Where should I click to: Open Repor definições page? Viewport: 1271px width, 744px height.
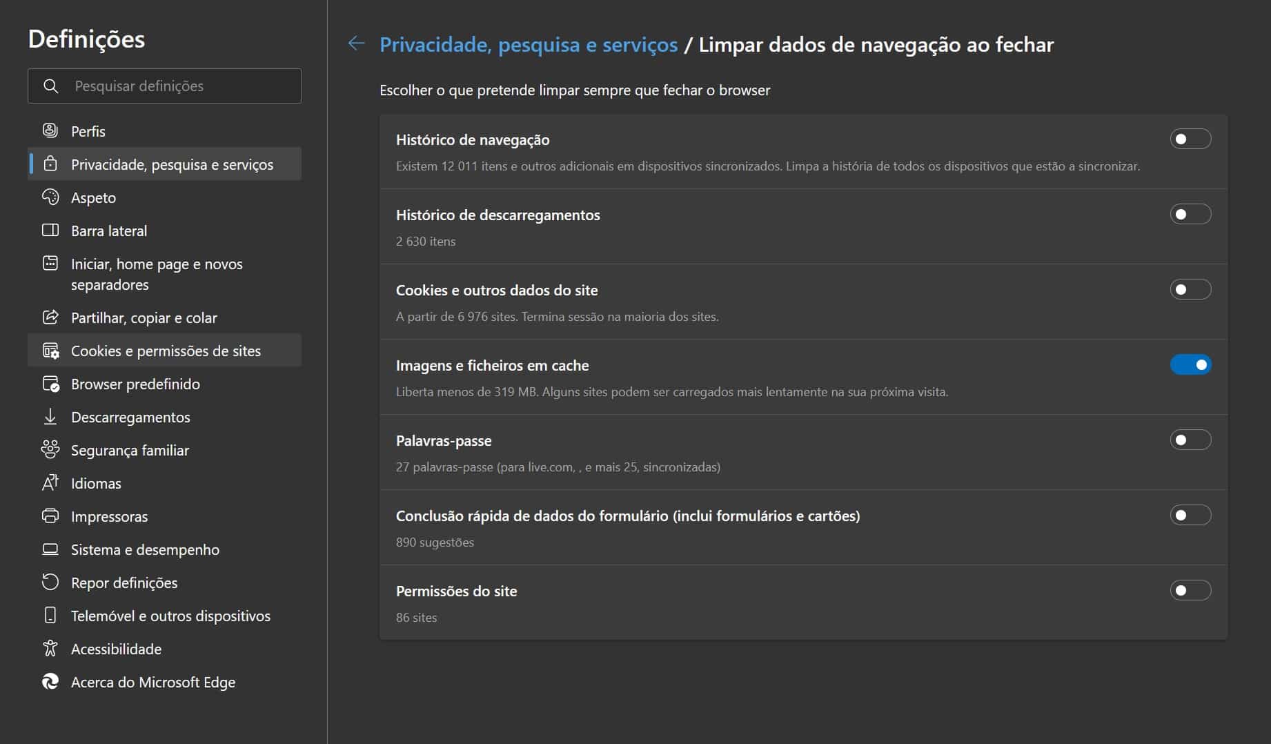tap(124, 583)
